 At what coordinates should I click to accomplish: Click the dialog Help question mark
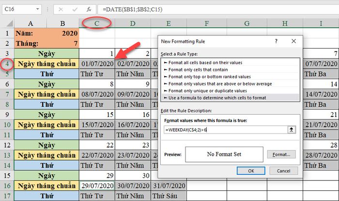point(276,41)
